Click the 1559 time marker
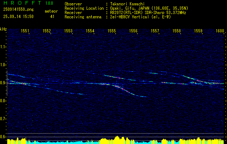Screen dimensions: 227x144 (198, 31)
